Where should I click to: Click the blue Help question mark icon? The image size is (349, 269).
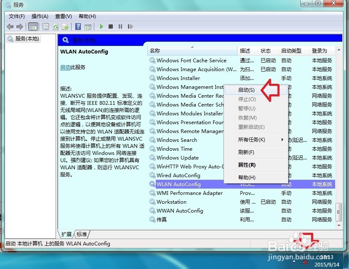tap(78, 27)
